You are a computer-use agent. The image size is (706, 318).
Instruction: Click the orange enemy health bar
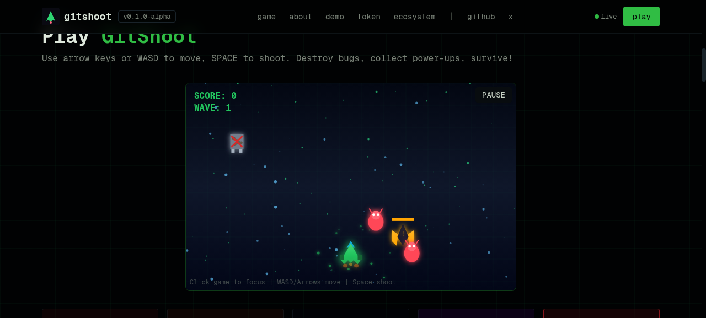(403, 219)
